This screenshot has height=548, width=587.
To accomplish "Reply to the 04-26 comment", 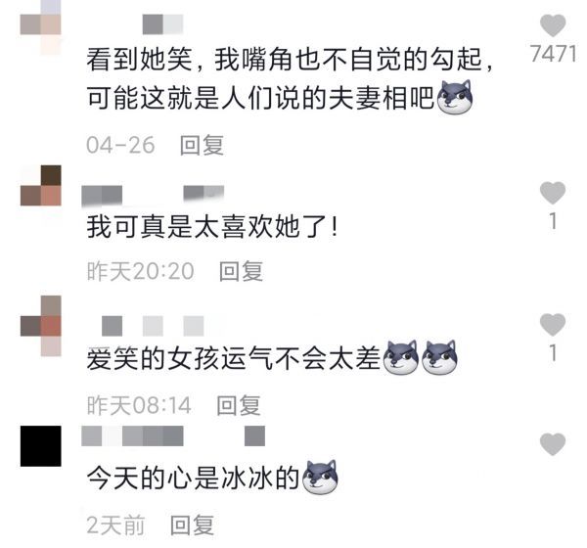I will click(202, 145).
